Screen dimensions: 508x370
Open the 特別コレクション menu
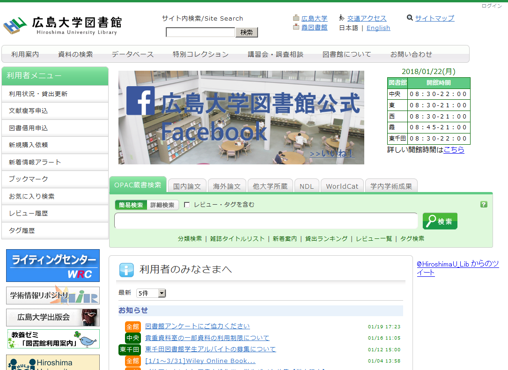point(200,54)
